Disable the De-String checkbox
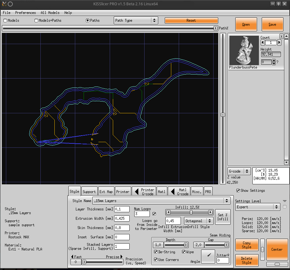 pos(156,252)
